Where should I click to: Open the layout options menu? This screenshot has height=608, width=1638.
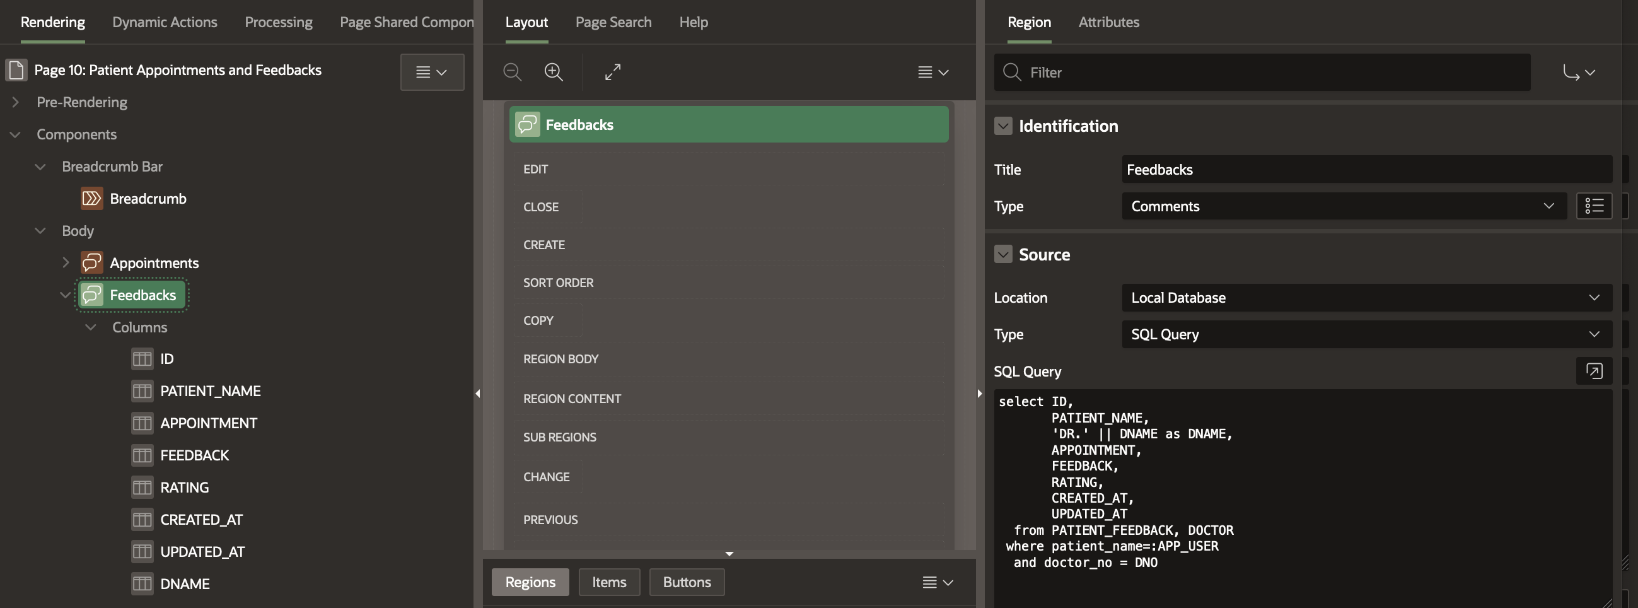click(933, 72)
